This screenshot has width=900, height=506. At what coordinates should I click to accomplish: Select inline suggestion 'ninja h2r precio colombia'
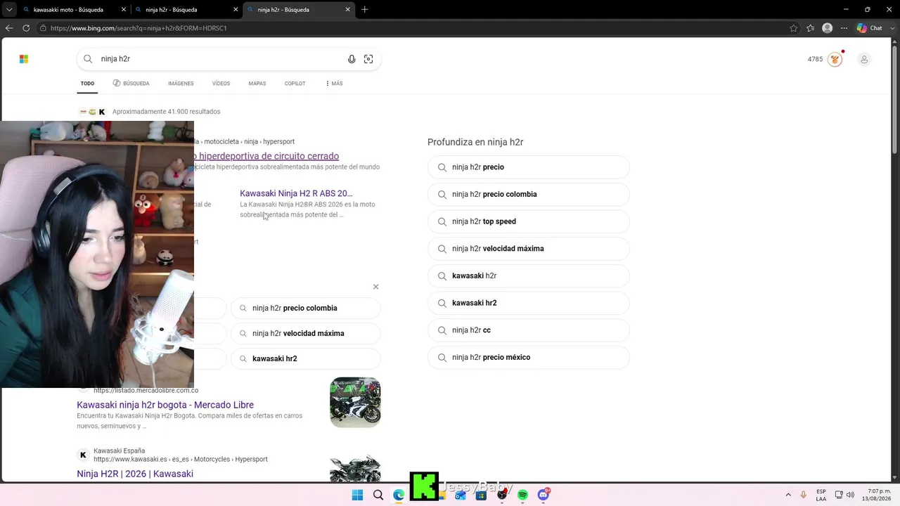[x=306, y=308]
